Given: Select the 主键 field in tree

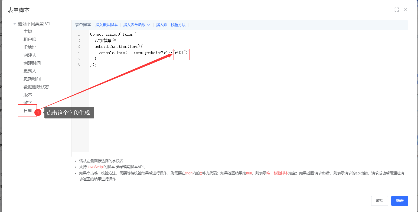Looking at the screenshot, I should (28, 32).
